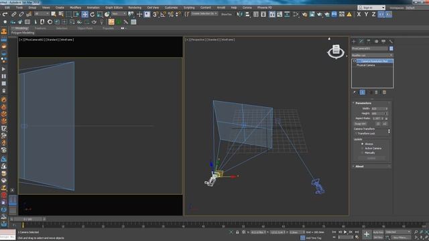Click the yellow warning triangle icon

[349, 14]
